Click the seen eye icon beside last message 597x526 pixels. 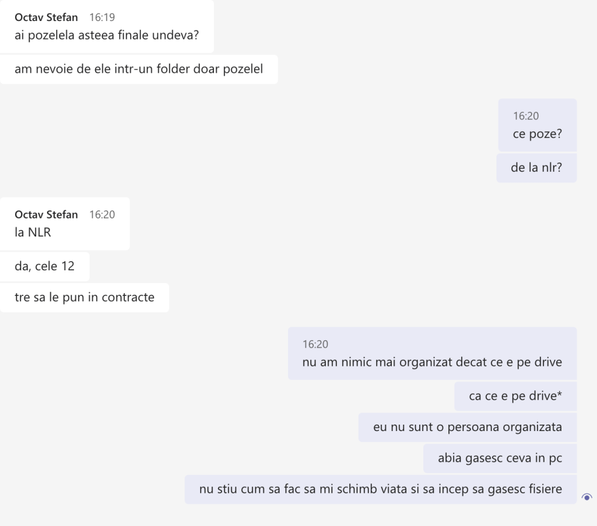point(587,497)
